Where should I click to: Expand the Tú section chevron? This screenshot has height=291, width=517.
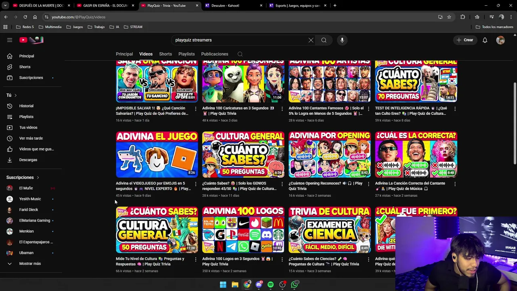tap(15, 95)
